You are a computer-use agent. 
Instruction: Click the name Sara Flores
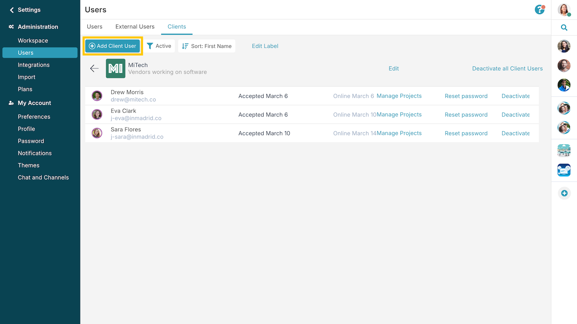pos(126,130)
